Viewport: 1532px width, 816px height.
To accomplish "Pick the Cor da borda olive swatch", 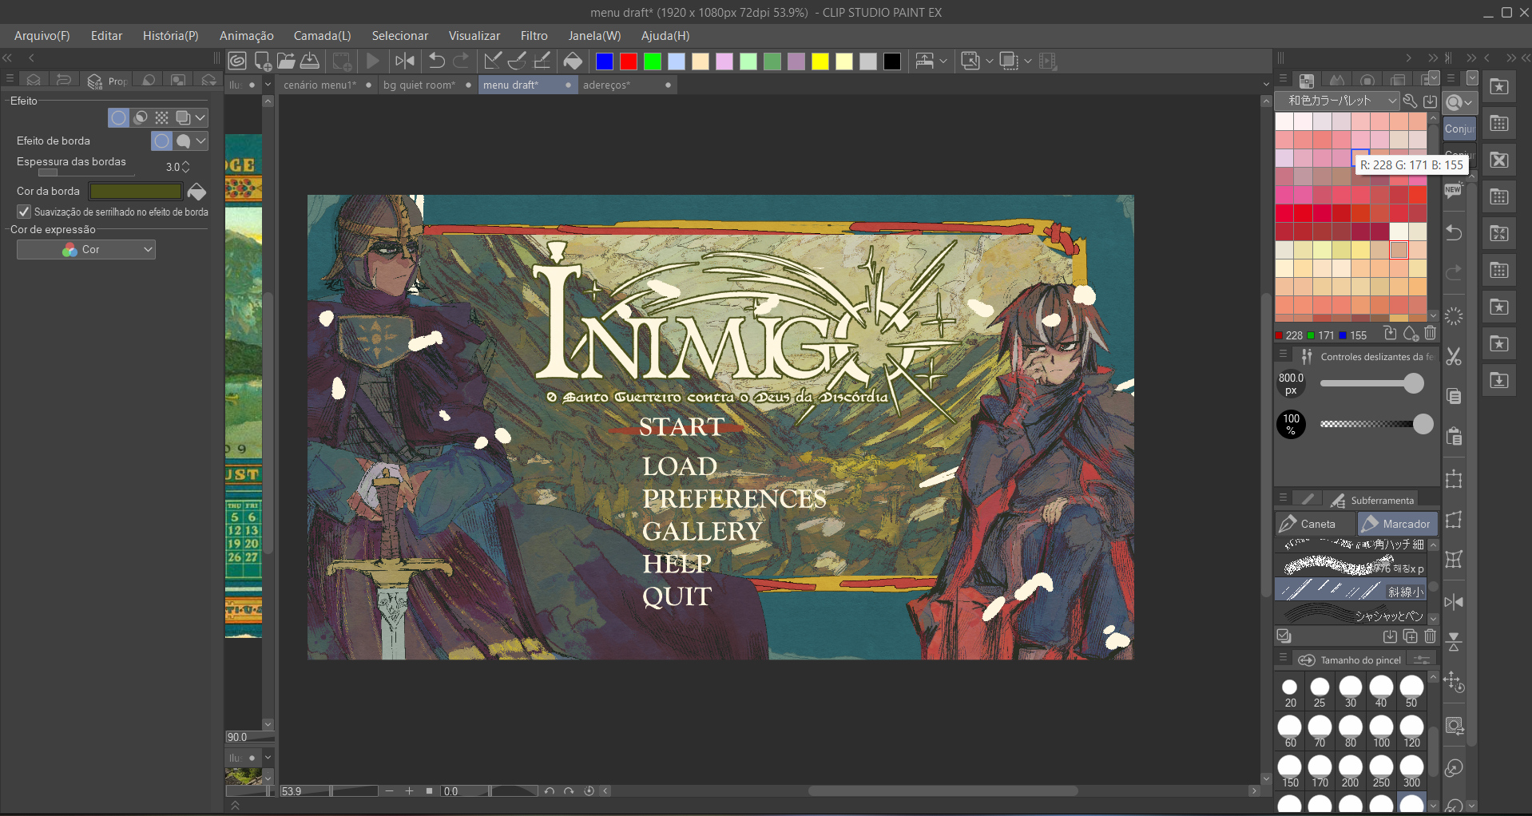I will (135, 192).
